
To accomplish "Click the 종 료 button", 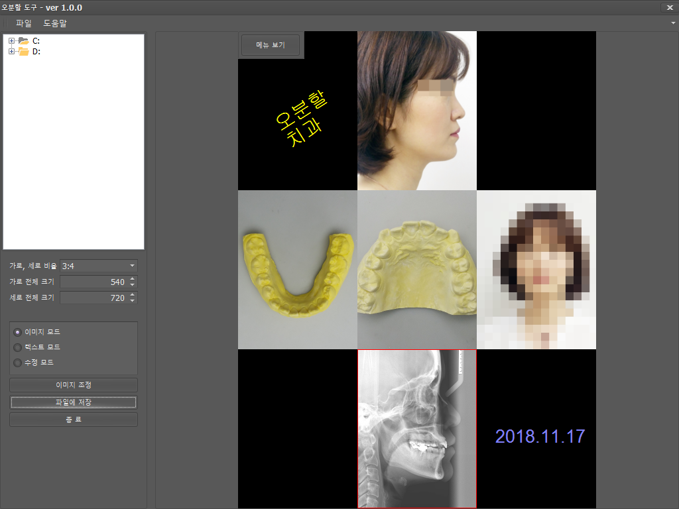I will tap(74, 420).
